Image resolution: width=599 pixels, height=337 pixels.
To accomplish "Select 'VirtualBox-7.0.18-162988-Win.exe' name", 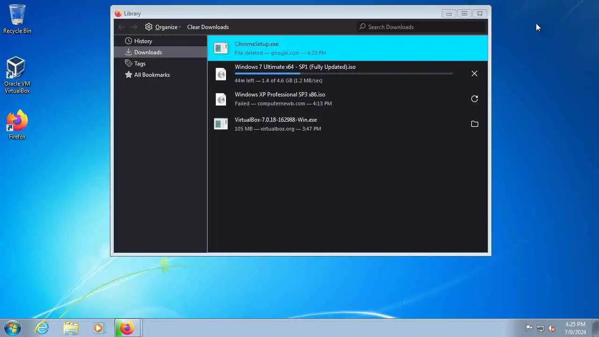I will (x=276, y=120).
